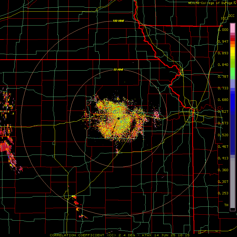Viewport: 237px width, 237px height.
Task: Select the pink segment of the color bar
Action: [233, 28]
